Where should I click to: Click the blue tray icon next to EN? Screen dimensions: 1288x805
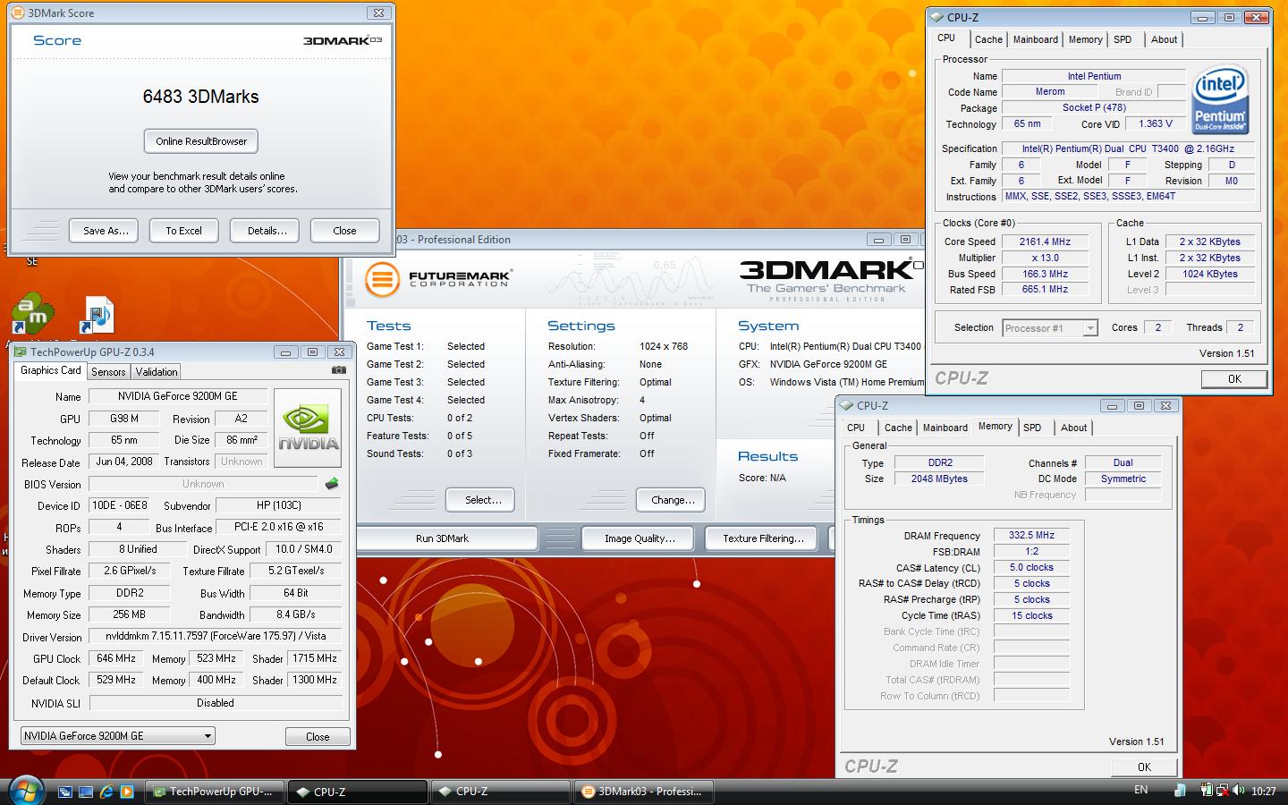[x=1181, y=791]
